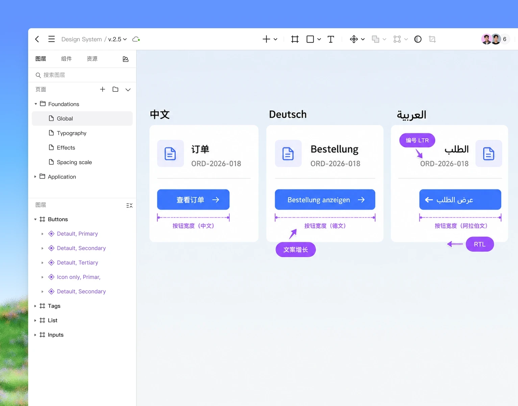This screenshot has height=406, width=518.
Task: Collapse the Buttons frame layer
Action: pyautogui.click(x=35, y=220)
